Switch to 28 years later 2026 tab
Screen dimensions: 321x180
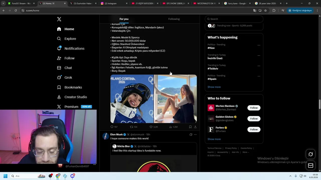tap(268, 3)
